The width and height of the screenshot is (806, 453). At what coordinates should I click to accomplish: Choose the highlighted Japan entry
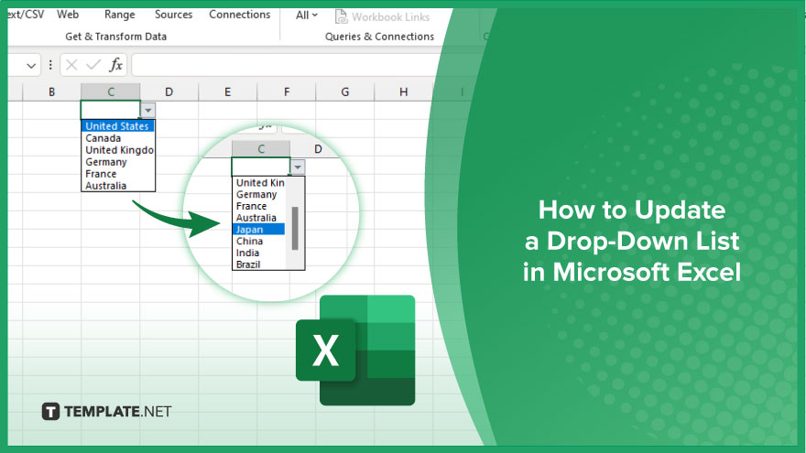(259, 230)
